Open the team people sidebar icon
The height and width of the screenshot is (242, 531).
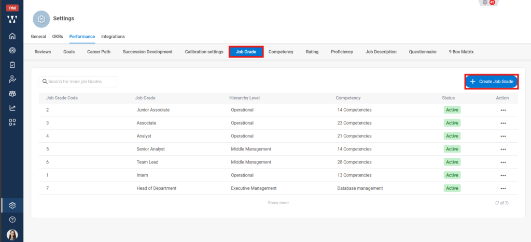(x=12, y=94)
